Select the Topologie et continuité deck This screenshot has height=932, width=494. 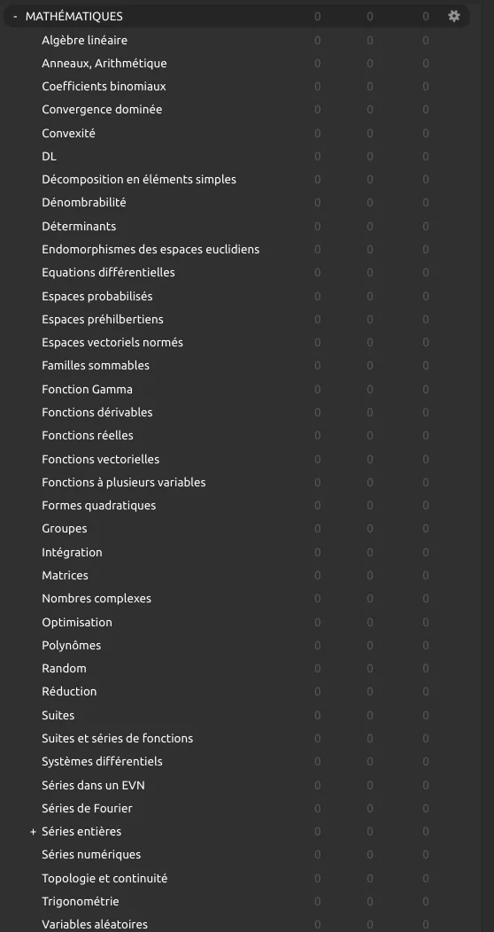tap(104, 878)
